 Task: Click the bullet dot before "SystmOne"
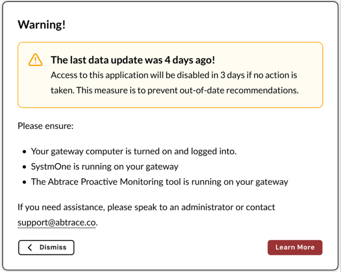[x=24, y=167]
